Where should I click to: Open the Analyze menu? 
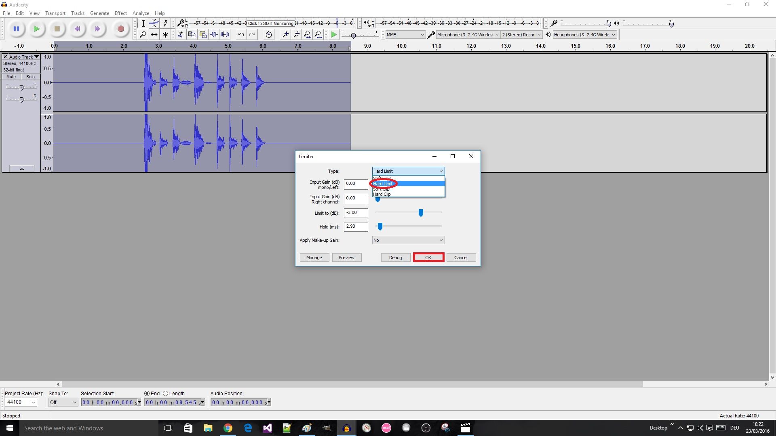coord(141,13)
